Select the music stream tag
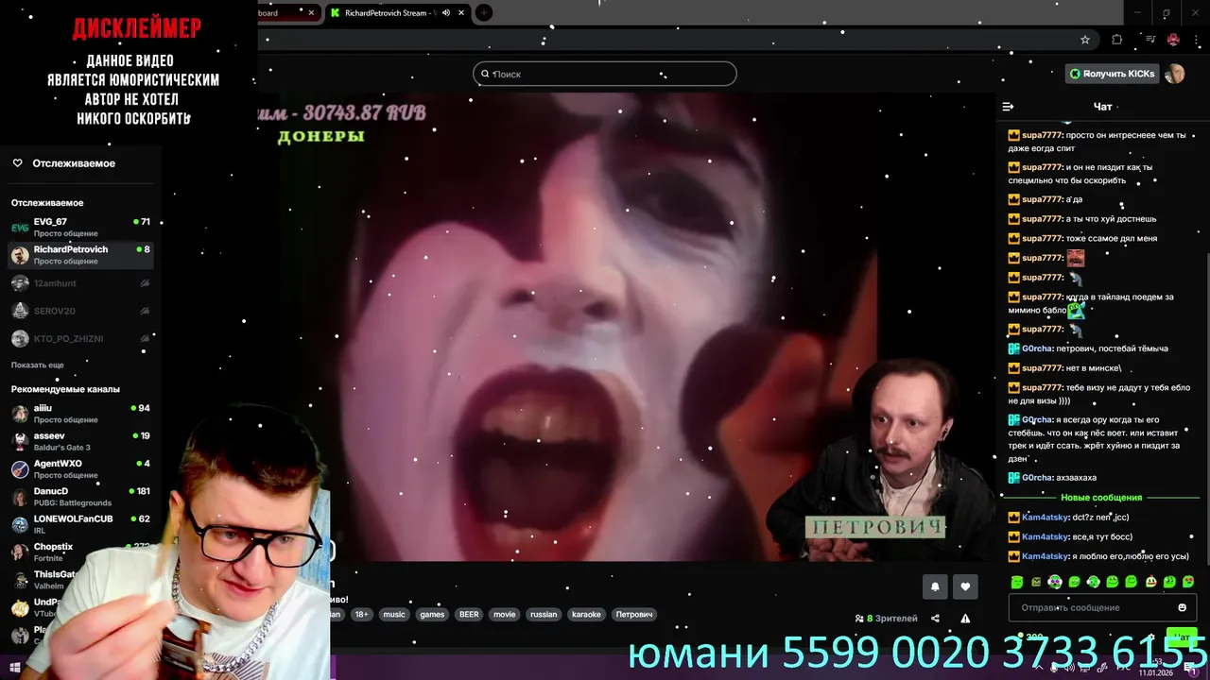 (x=394, y=614)
